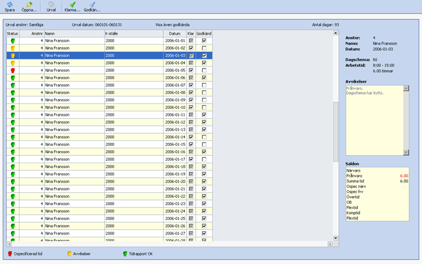Click yellow status icon for 2006-01-04

click(x=13, y=63)
